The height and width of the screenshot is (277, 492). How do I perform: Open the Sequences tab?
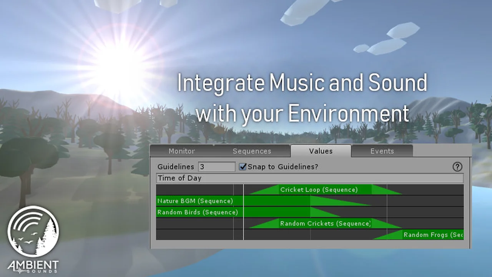click(252, 151)
